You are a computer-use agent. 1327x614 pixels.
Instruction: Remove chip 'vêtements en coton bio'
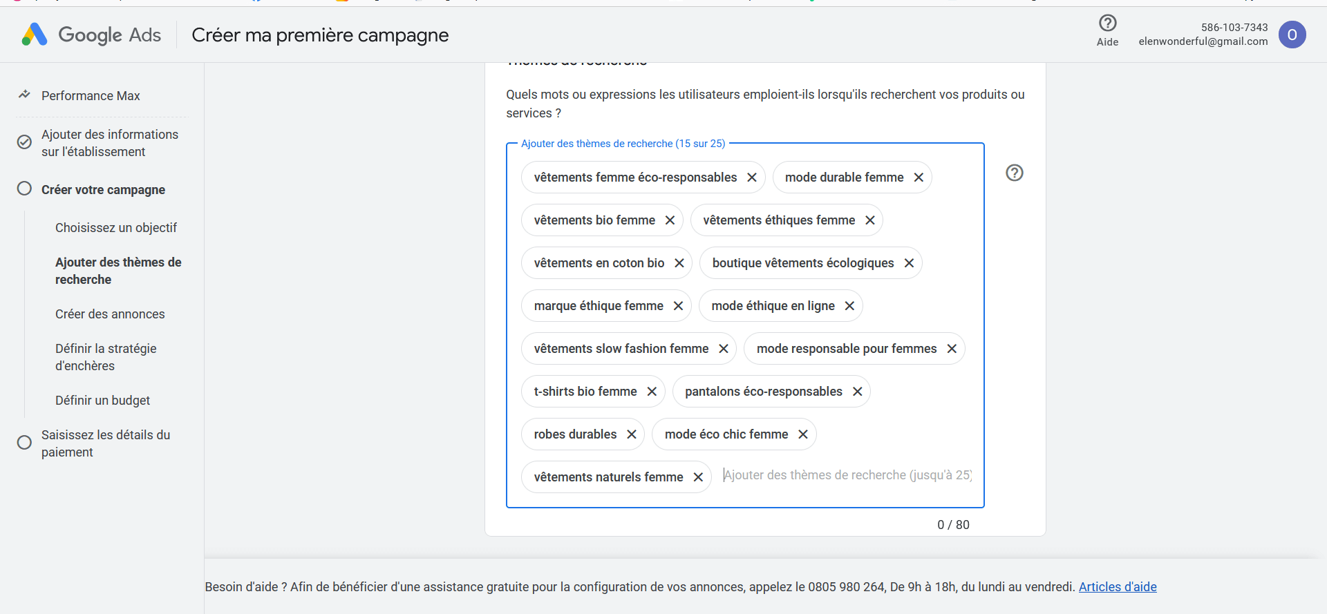coord(679,263)
